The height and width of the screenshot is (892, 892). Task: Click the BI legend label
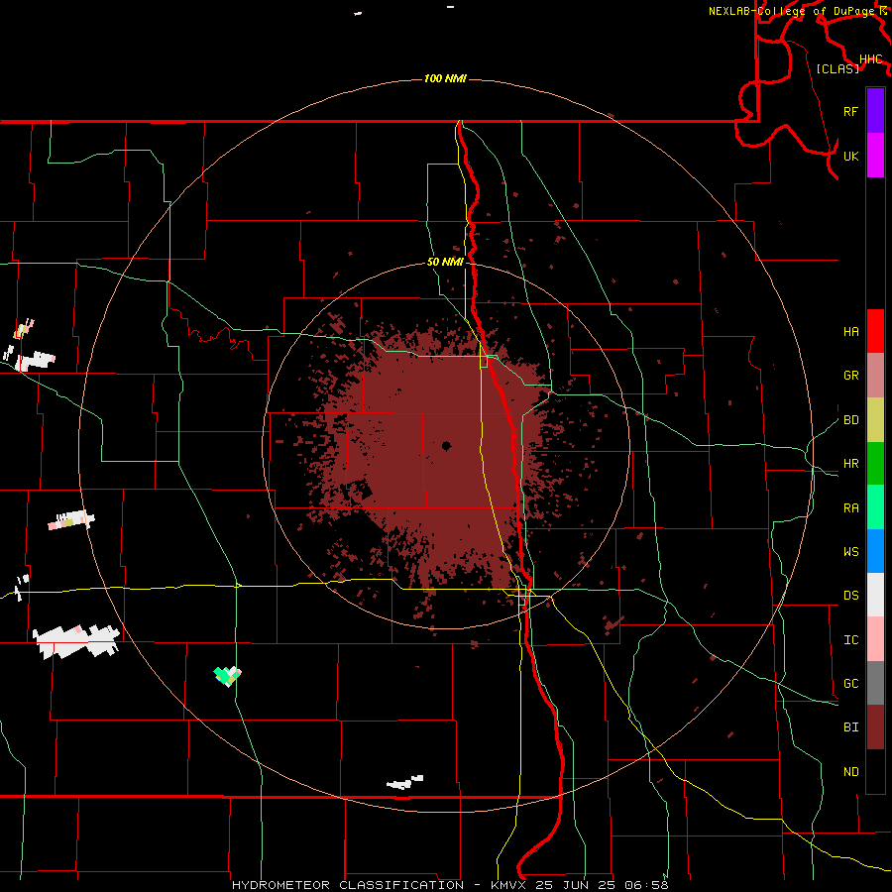(x=851, y=727)
